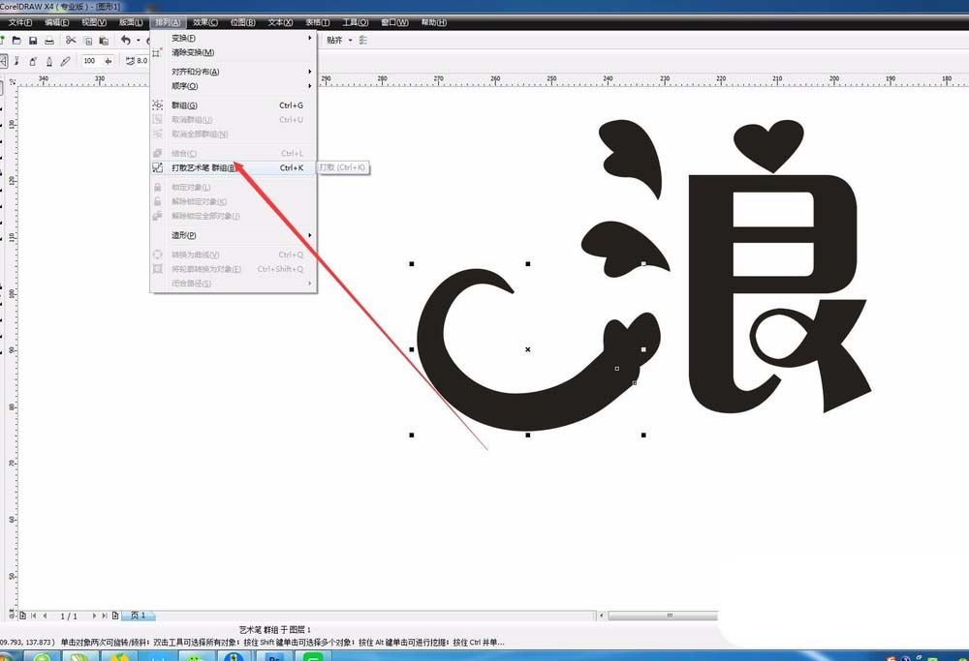This screenshot has width=969, height=661.
Task: Open the 帮助(H) menu
Action: pos(434,22)
